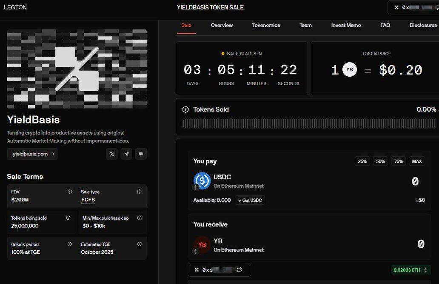
Task: Click the FDV info icon
Action: click(x=70, y=192)
